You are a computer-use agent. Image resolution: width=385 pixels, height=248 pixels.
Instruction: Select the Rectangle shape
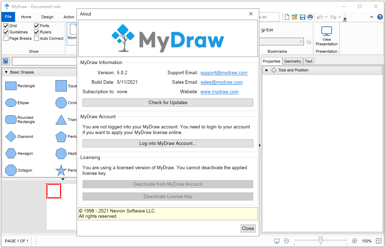[11, 86]
